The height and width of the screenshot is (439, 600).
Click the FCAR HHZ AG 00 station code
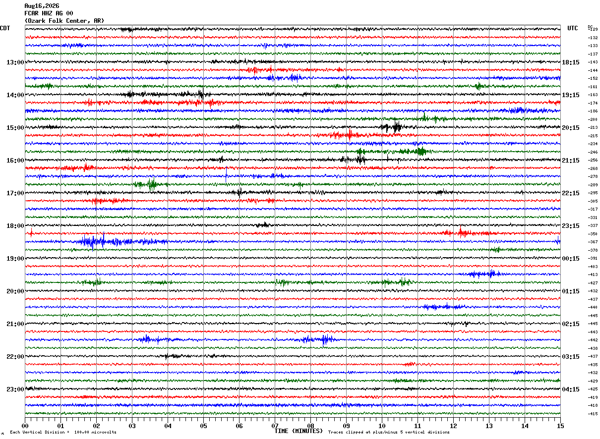(49, 13)
